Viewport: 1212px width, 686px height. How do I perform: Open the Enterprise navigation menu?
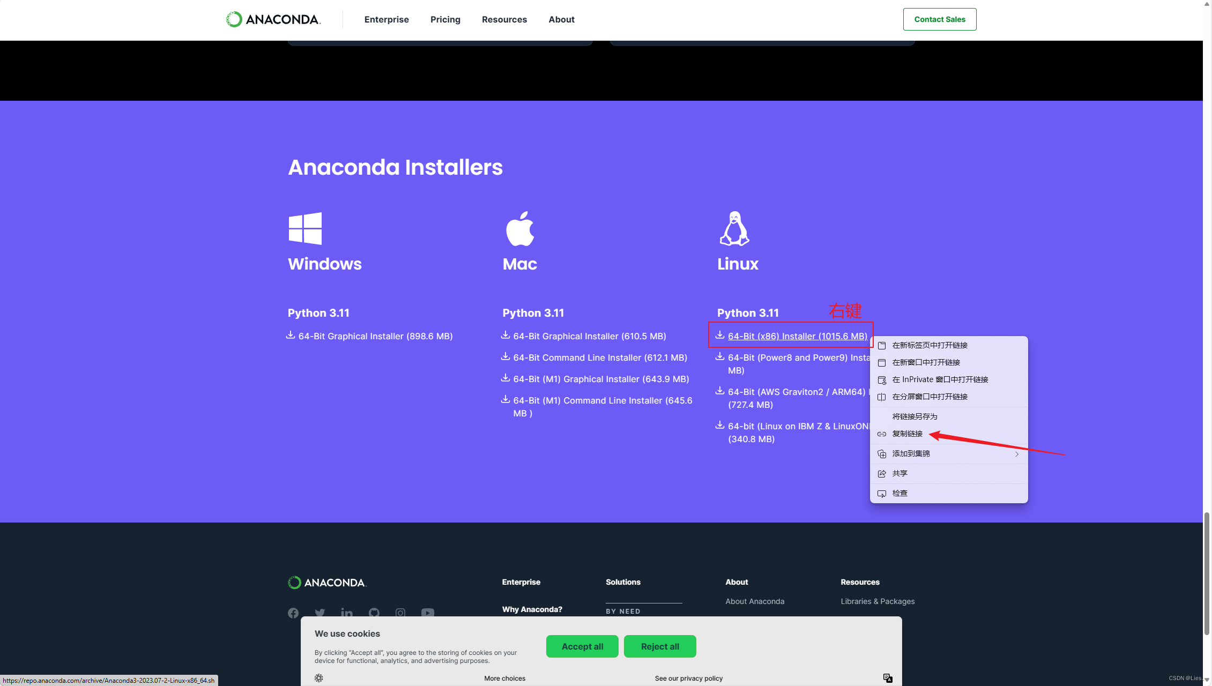(386, 19)
